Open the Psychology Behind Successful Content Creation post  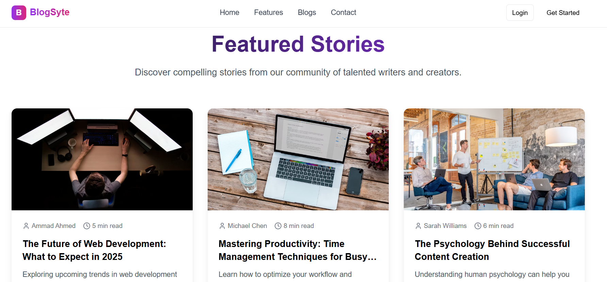click(x=492, y=250)
